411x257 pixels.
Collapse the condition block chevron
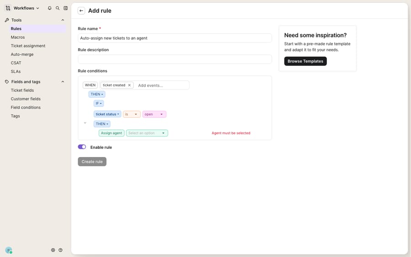point(85,123)
